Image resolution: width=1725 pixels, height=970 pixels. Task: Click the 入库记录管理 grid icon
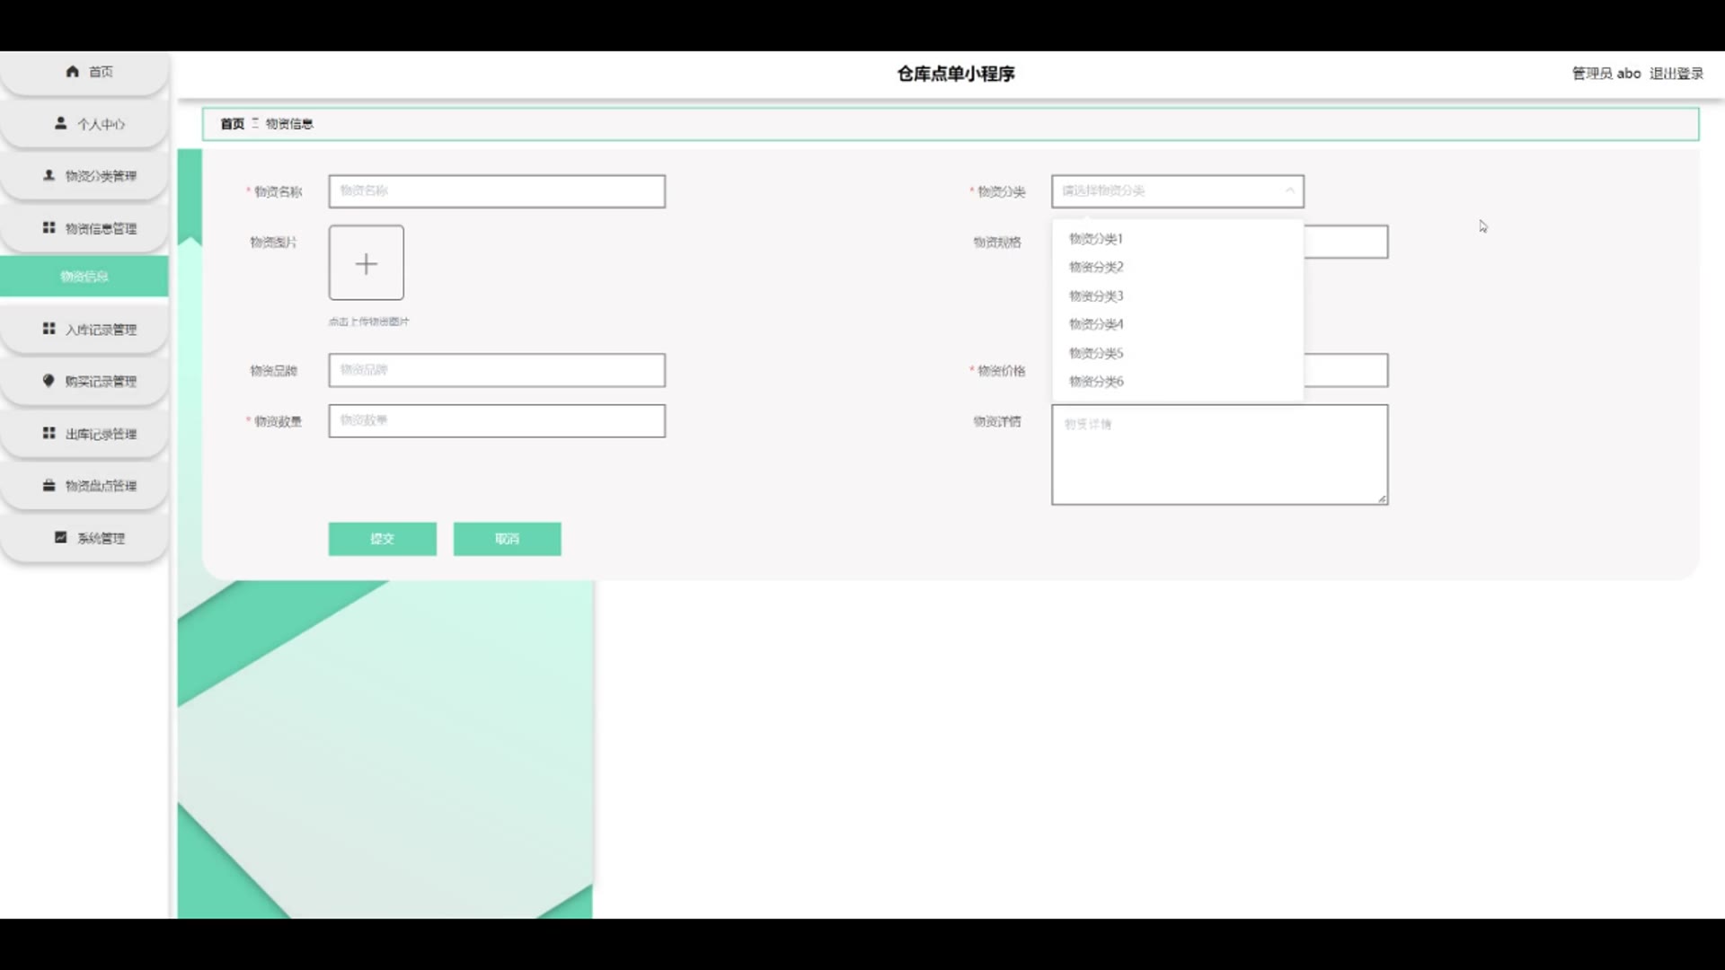tap(49, 329)
